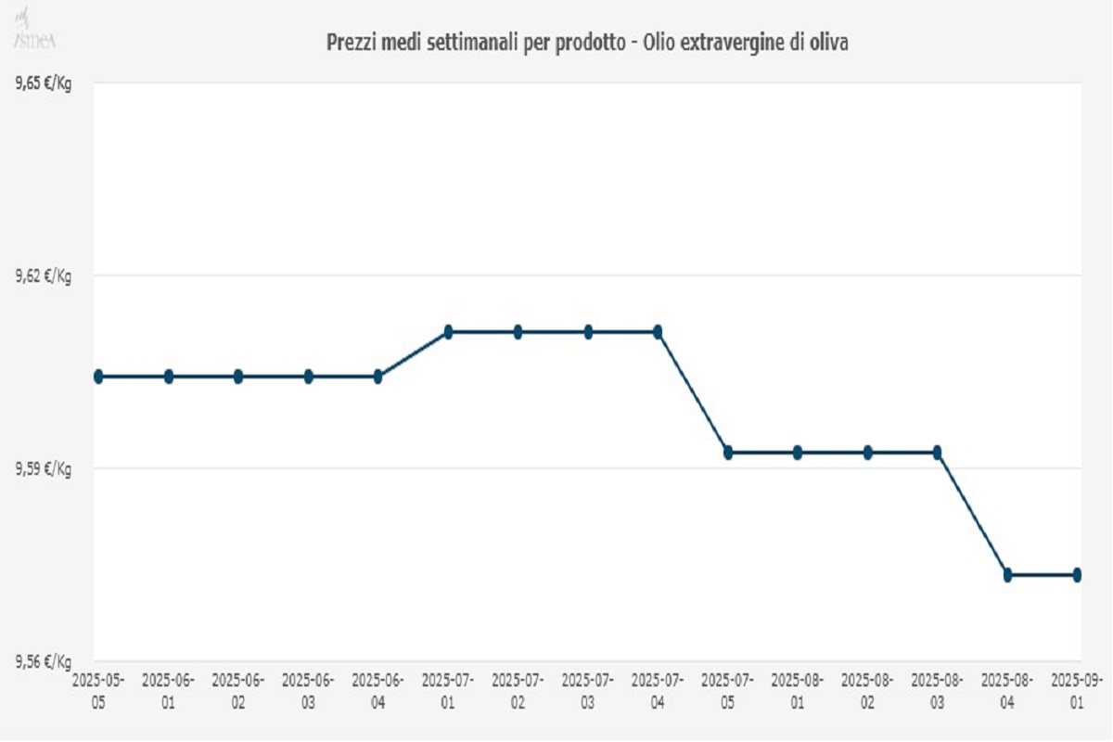Click the data point at 2025-08-03

[x=938, y=453]
